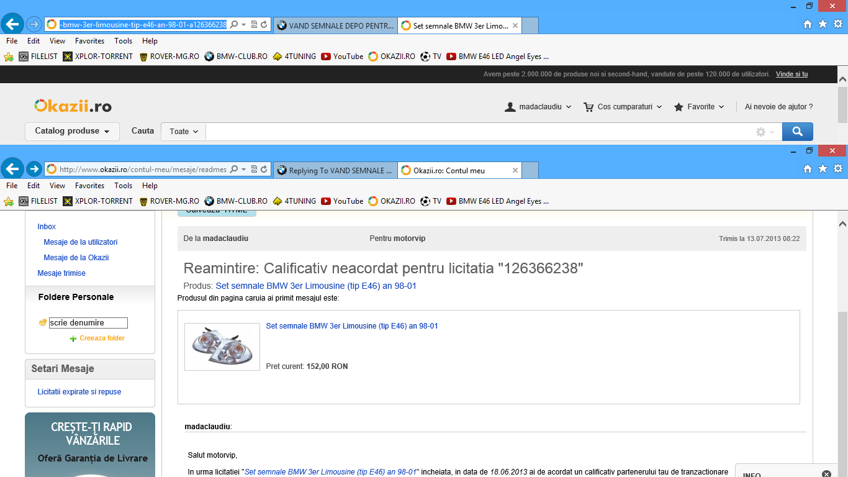Open File menu in Contul meu window
This screenshot has width=848, height=477.
(x=12, y=185)
